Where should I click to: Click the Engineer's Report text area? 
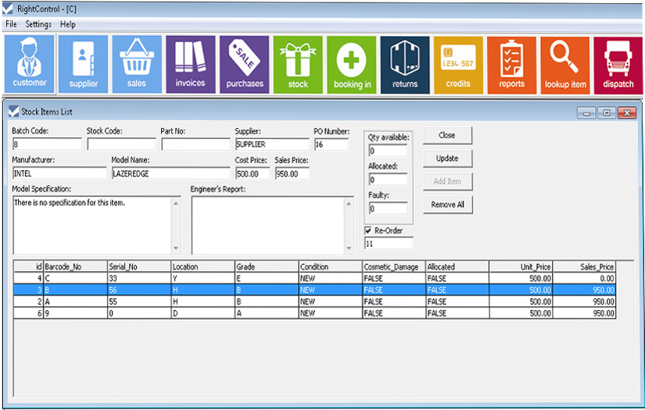(268, 226)
